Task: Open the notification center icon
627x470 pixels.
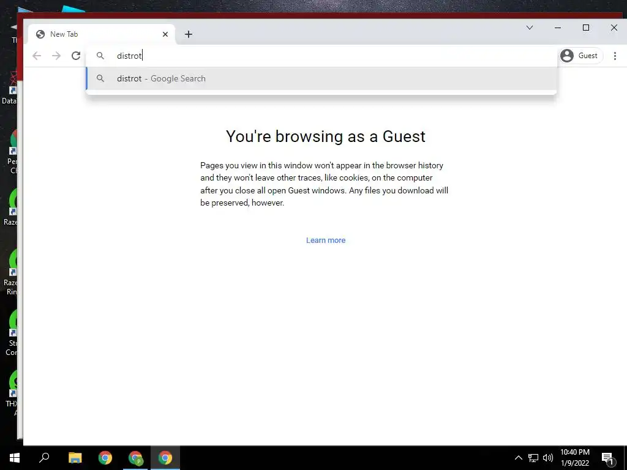Action: (608, 458)
